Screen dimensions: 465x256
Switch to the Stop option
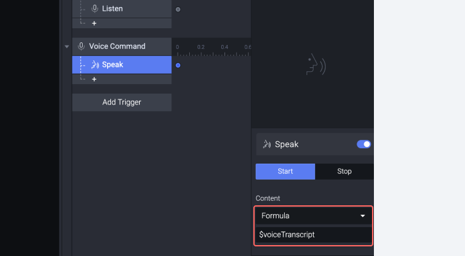pos(344,171)
